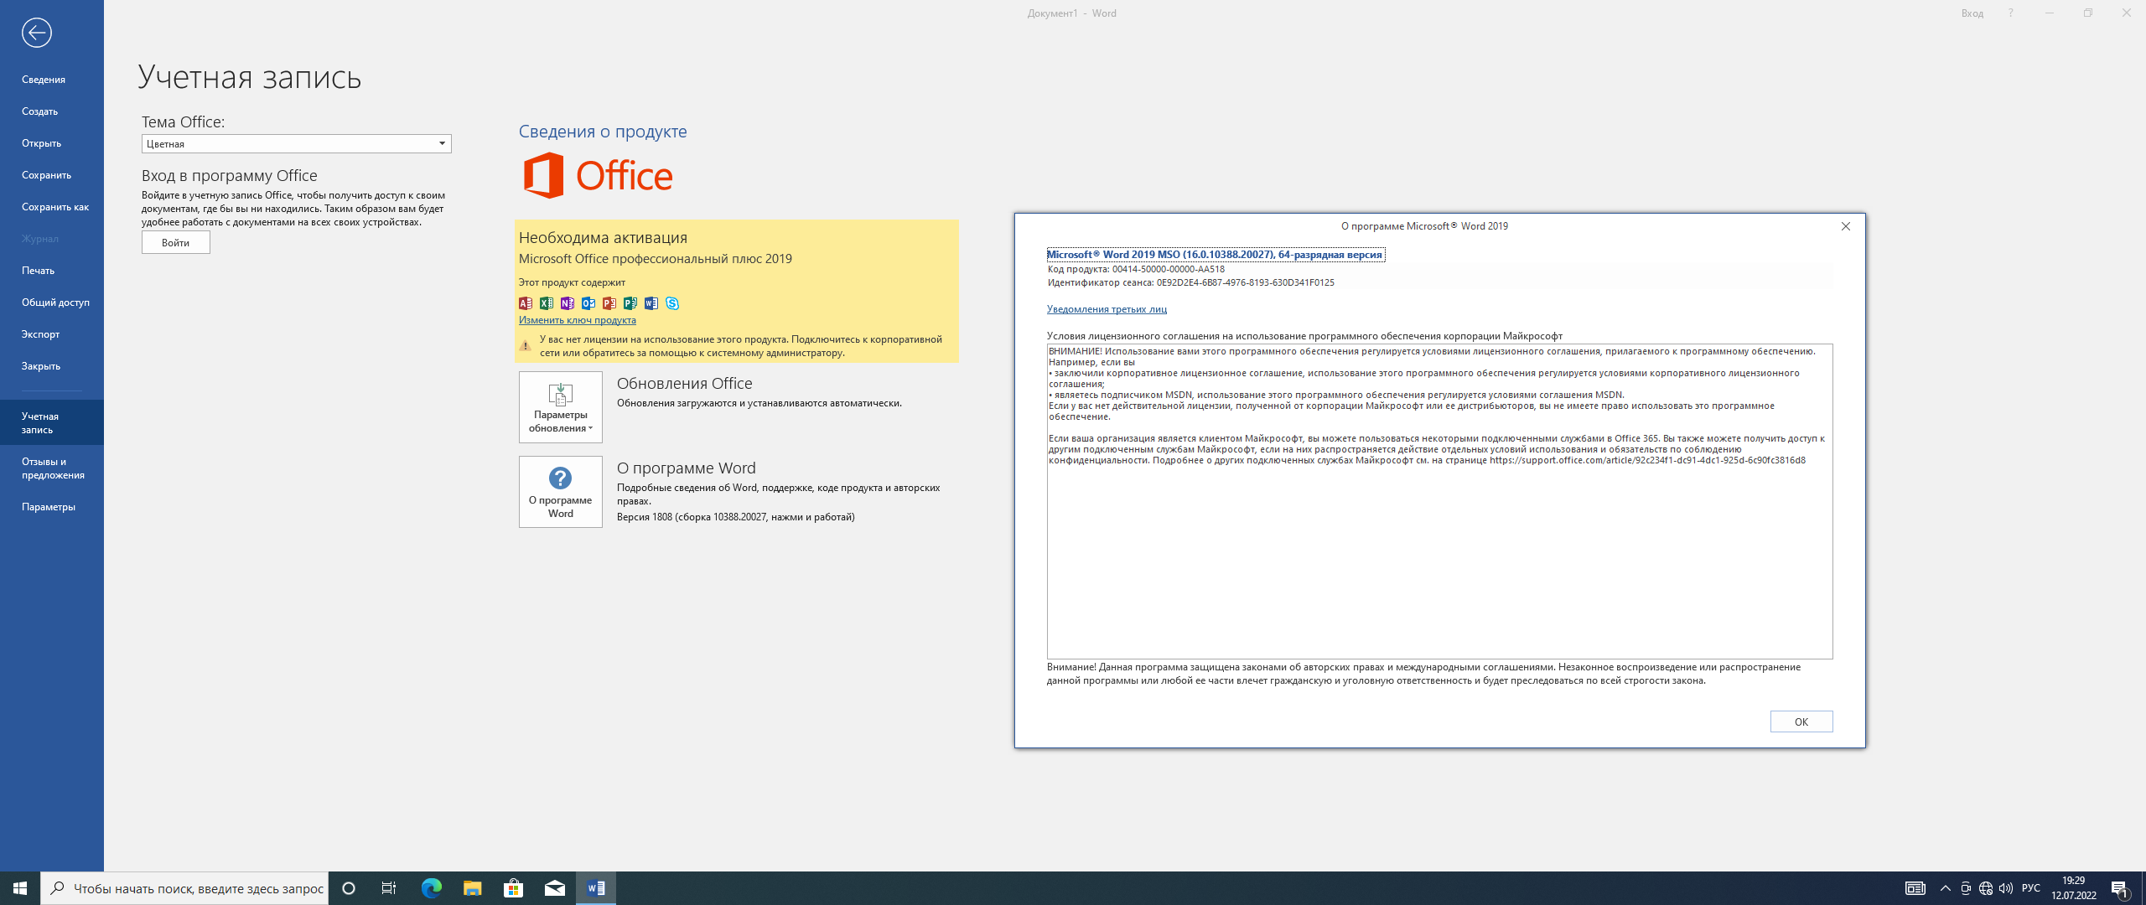Click the Необходима активация heading
This screenshot has height=905, width=2146.
click(603, 238)
